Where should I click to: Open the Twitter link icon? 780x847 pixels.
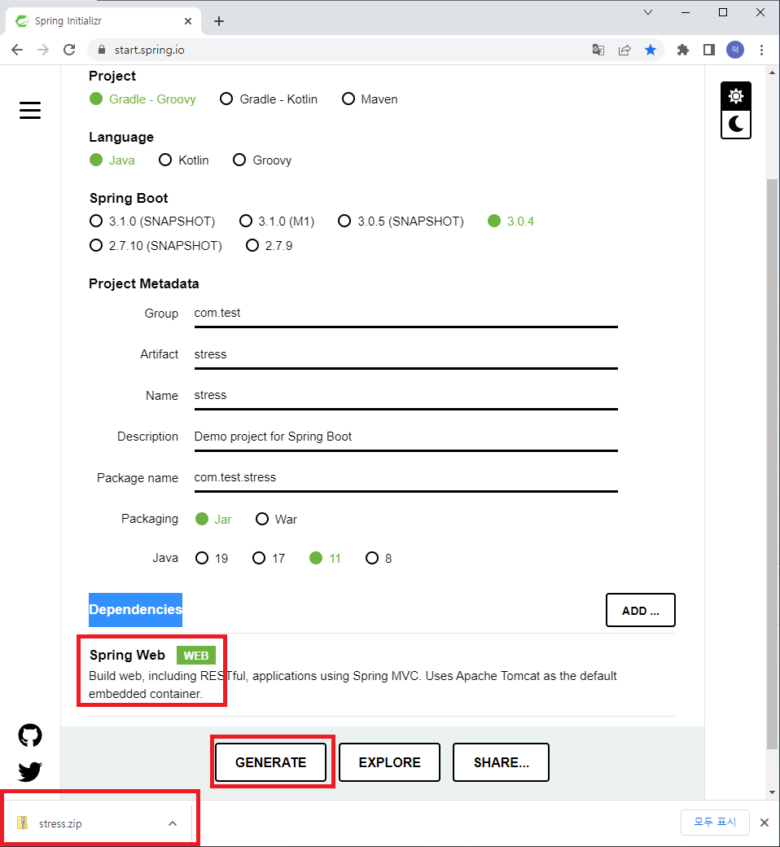pyautogui.click(x=30, y=771)
